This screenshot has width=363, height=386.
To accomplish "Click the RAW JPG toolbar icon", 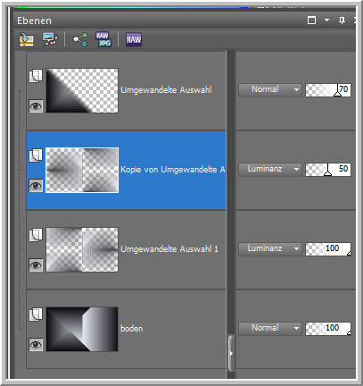I will coord(103,39).
